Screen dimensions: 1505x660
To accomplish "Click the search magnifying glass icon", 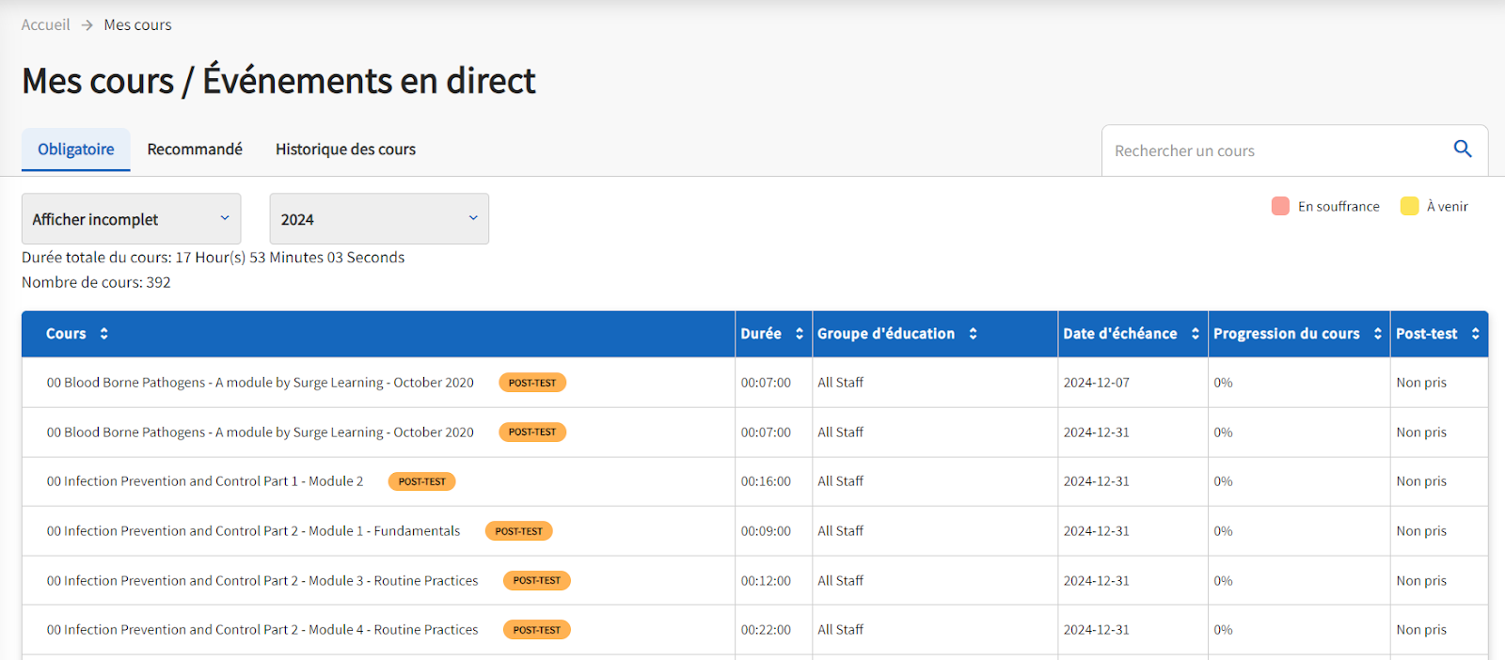I will click(x=1462, y=149).
